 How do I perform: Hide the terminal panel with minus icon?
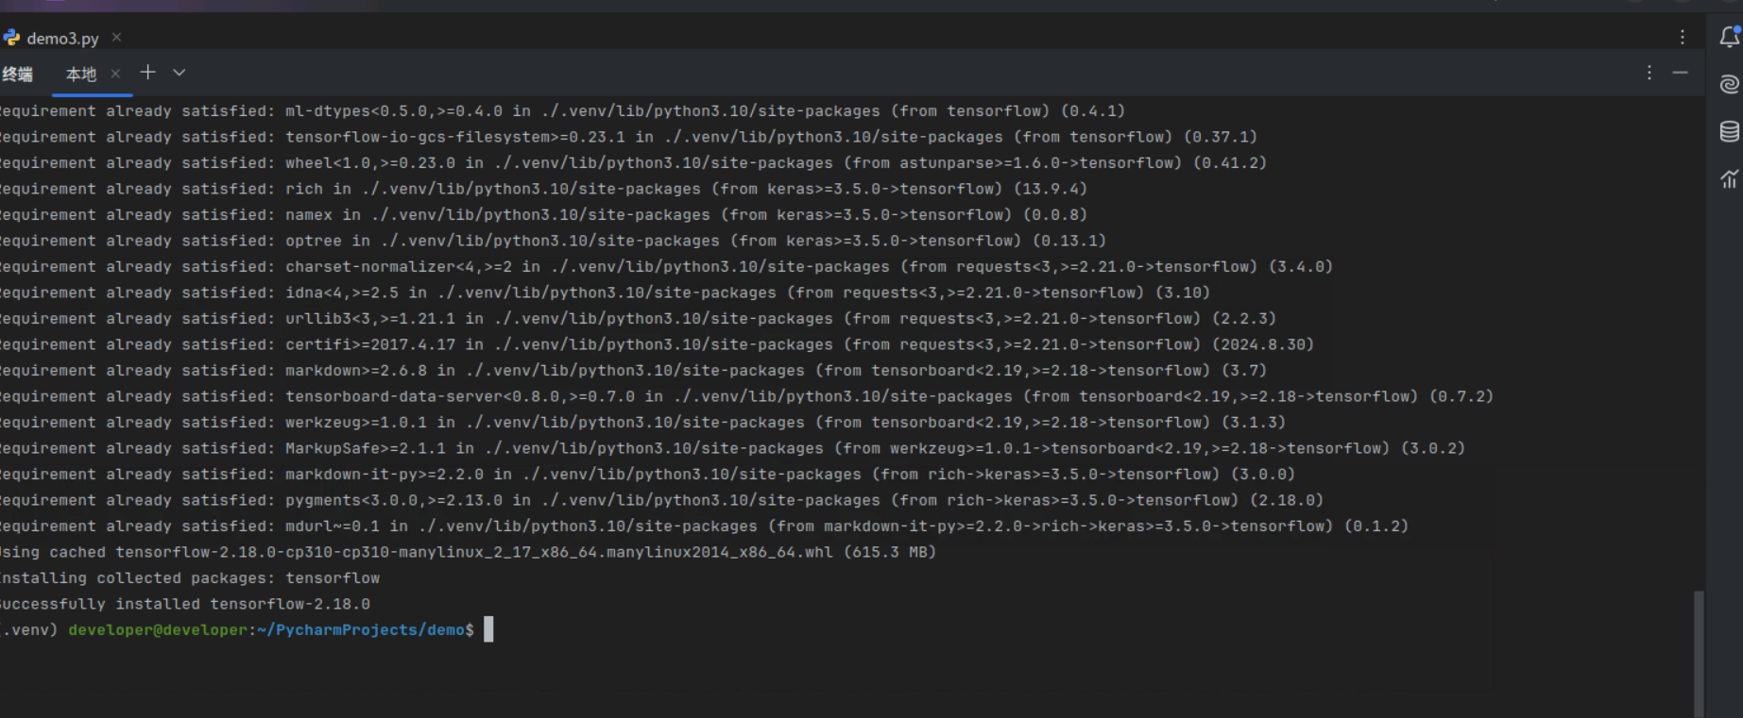point(1680,73)
